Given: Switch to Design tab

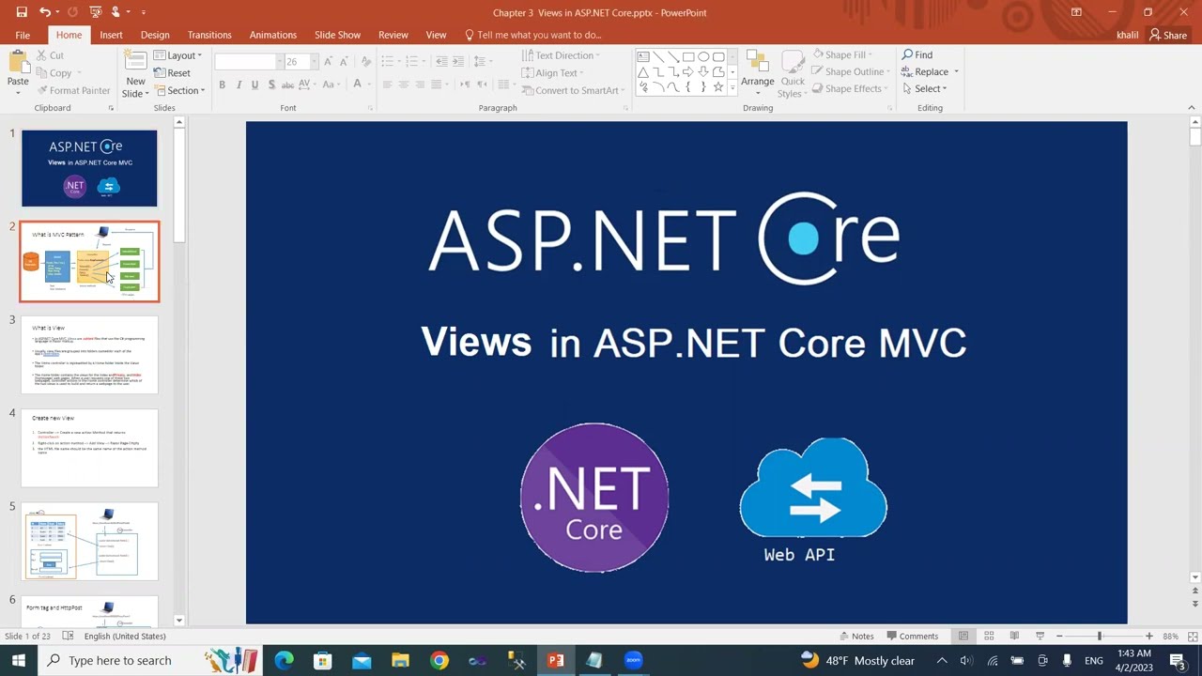Looking at the screenshot, I should (155, 35).
